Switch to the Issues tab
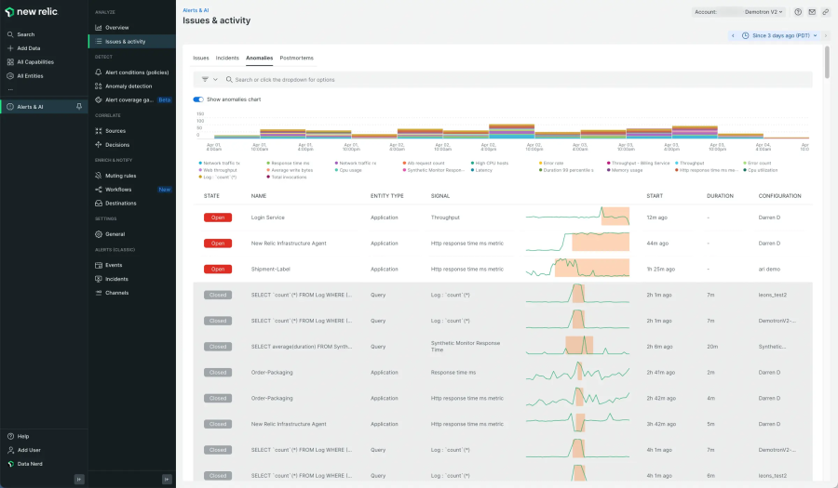838x488 pixels. pos(201,58)
